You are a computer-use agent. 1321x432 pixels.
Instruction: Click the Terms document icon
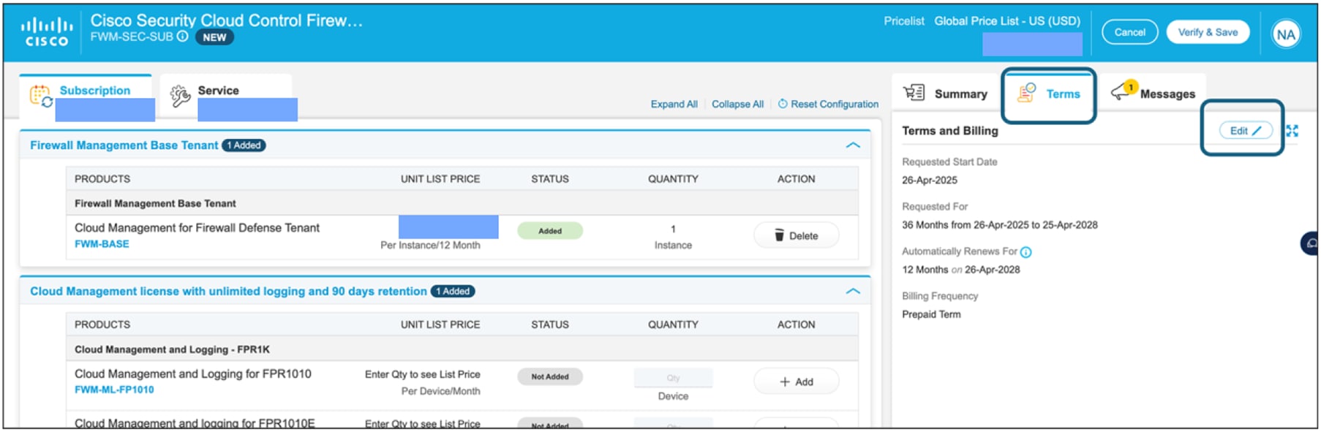[x=1027, y=93]
